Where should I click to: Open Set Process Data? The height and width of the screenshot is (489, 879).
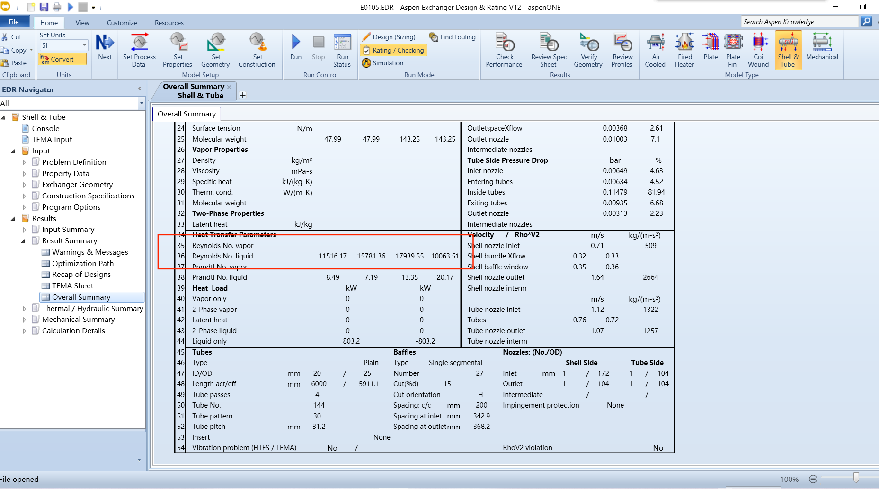[x=139, y=51]
